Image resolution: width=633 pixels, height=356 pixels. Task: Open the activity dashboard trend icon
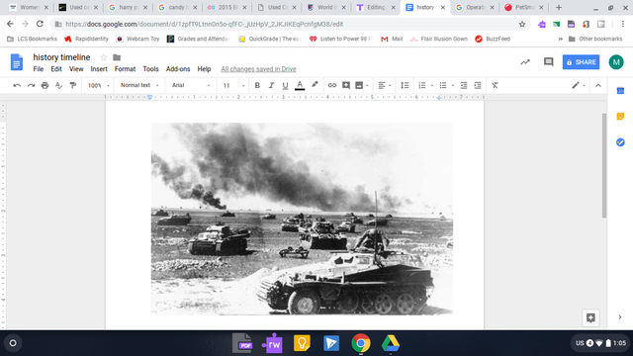point(525,62)
